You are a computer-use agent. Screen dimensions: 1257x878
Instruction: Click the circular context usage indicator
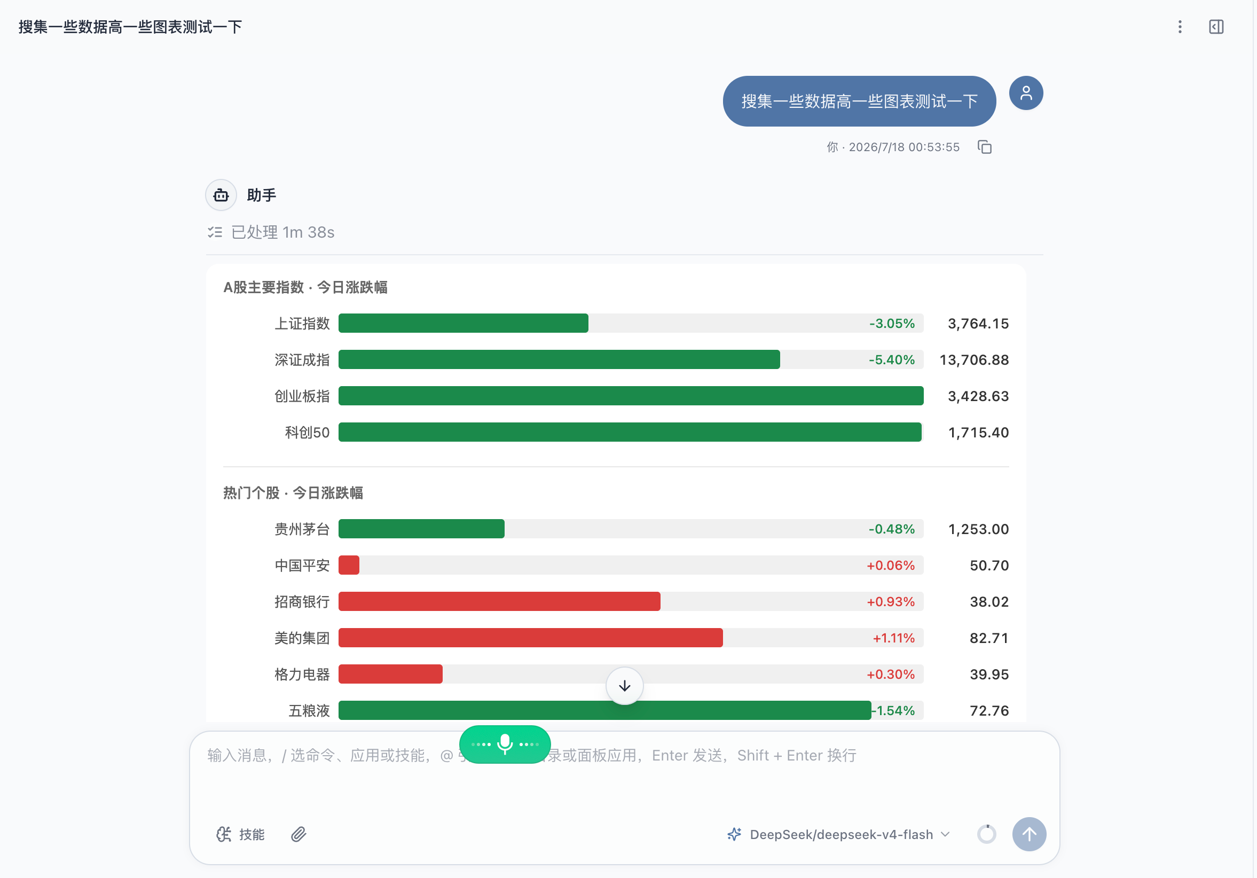[x=987, y=834]
